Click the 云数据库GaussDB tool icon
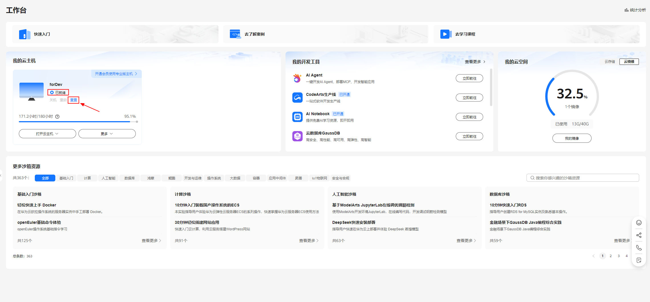Image resolution: width=650 pixels, height=302 pixels. point(297,136)
